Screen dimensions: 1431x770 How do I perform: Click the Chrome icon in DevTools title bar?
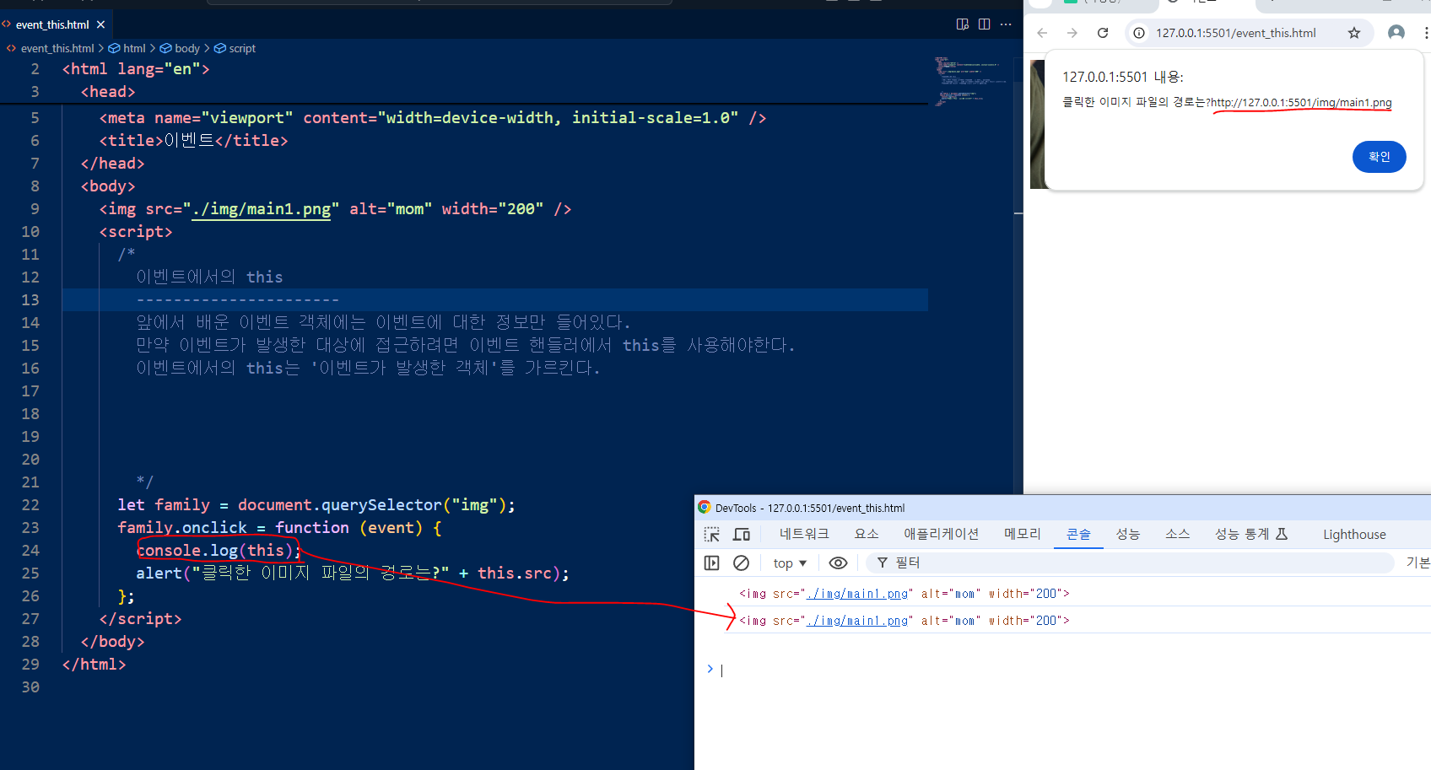705,508
